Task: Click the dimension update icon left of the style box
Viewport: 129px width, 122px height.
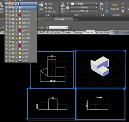Action: pos(46,28)
